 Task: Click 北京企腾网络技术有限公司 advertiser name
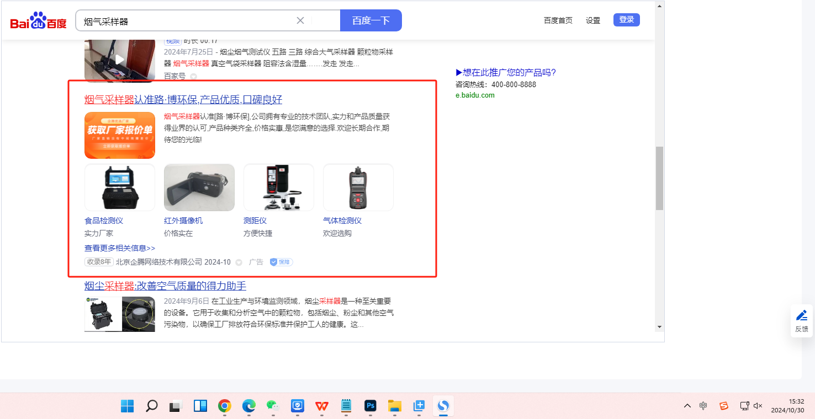pyautogui.click(x=159, y=262)
